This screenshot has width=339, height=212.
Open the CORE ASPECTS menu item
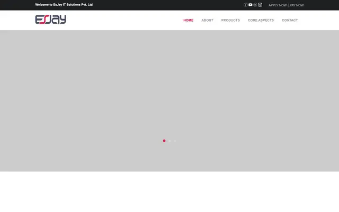click(x=261, y=20)
